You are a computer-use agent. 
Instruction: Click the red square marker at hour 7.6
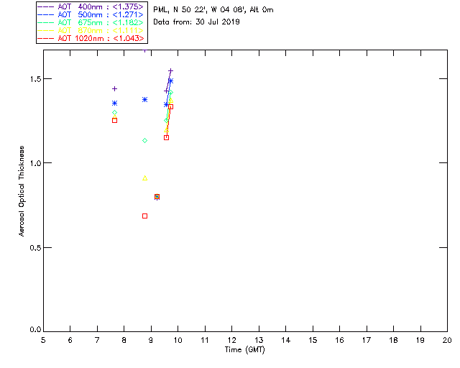click(115, 121)
